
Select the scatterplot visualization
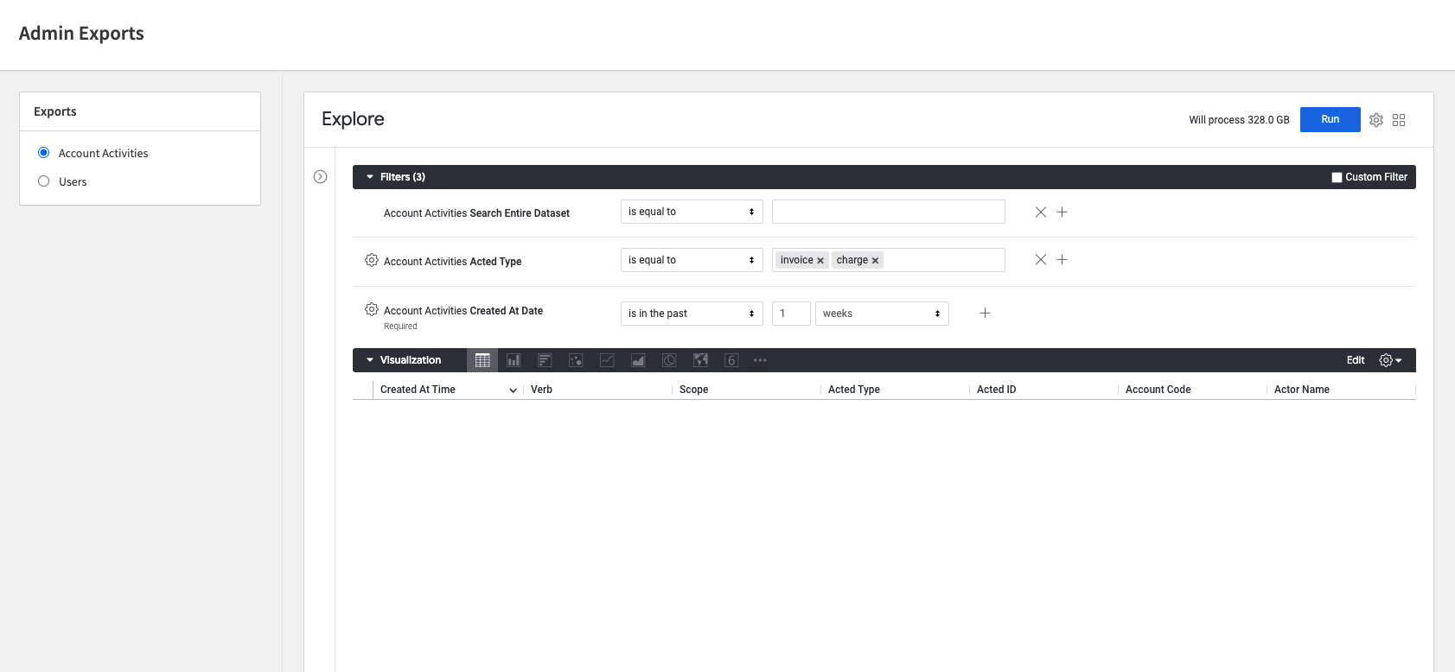click(x=576, y=360)
